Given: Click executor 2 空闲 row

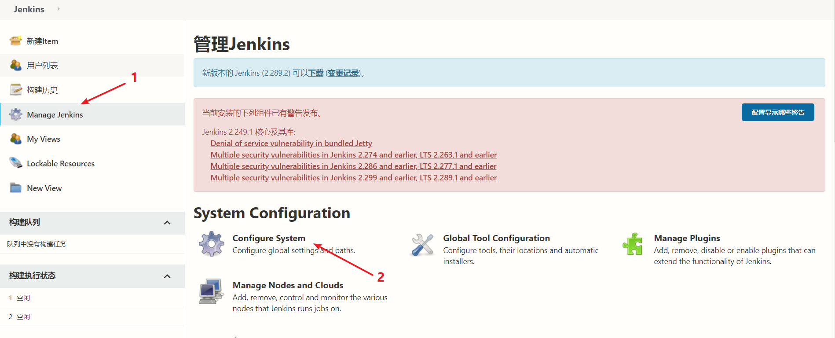Looking at the screenshot, I should coord(92,317).
